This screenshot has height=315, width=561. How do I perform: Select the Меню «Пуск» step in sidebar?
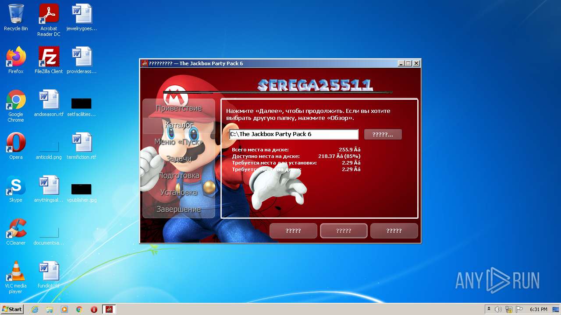tap(179, 142)
